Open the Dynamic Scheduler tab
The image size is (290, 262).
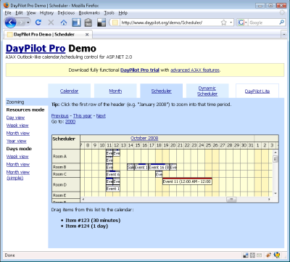pyautogui.click(x=207, y=91)
